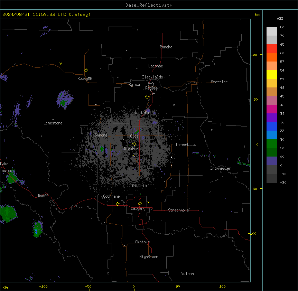The image size is (298, 291).
Task: Pick the light gray 70-80 dBZ swatch
Action: tap(272, 31)
